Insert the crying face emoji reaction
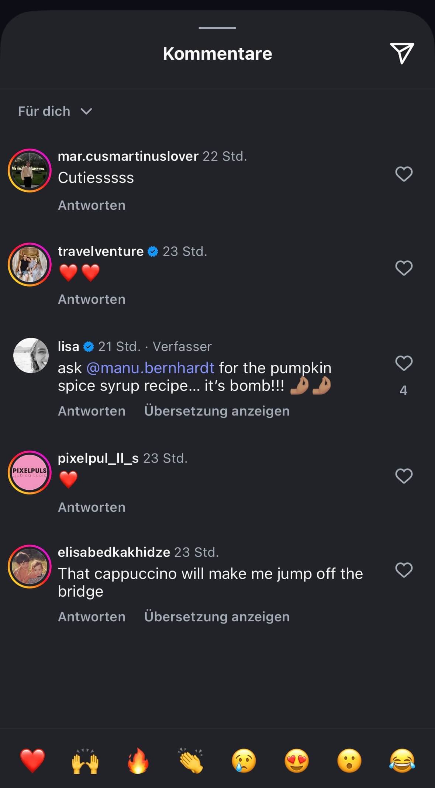 coord(244,761)
